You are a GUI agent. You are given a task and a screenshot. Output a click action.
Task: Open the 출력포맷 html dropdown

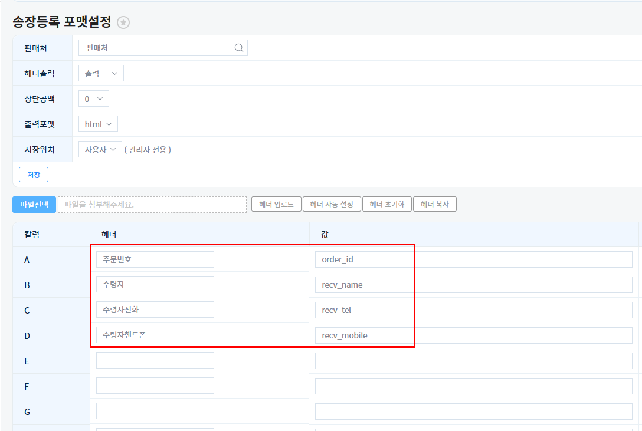(x=98, y=124)
